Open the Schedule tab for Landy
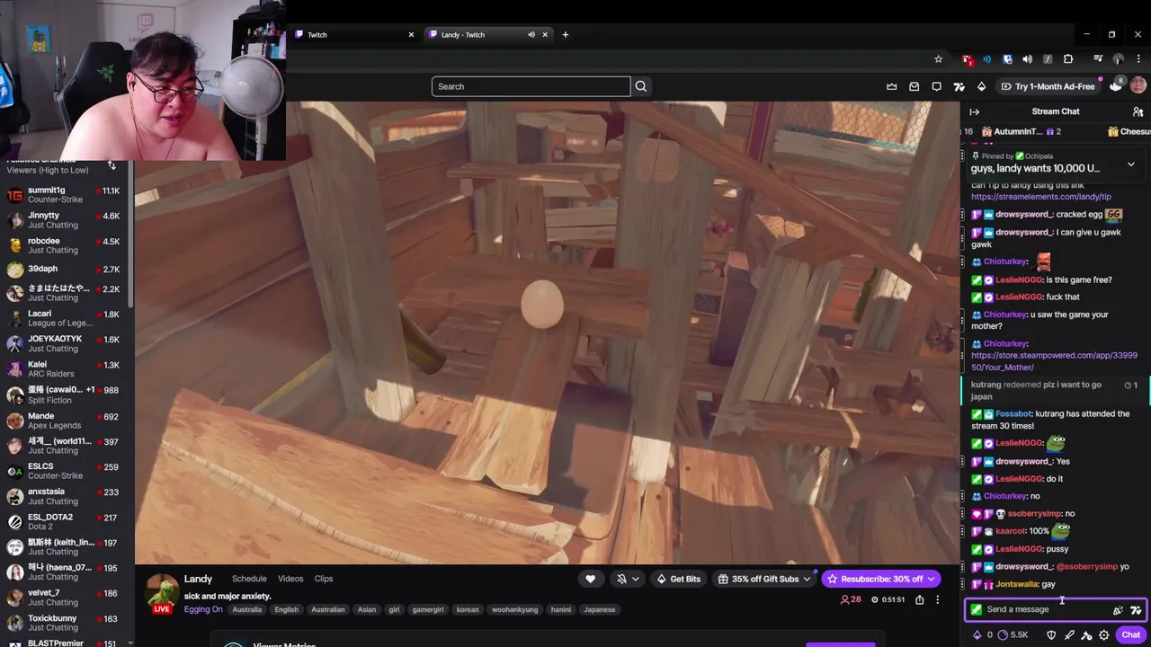Screen dimensions: 1151x647 coord(249,579)
